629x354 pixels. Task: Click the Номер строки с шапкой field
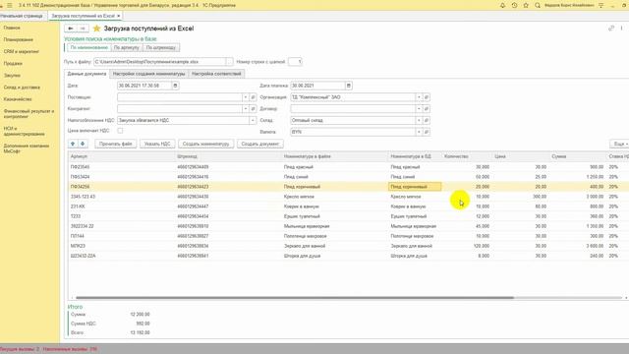coord(295,62)
